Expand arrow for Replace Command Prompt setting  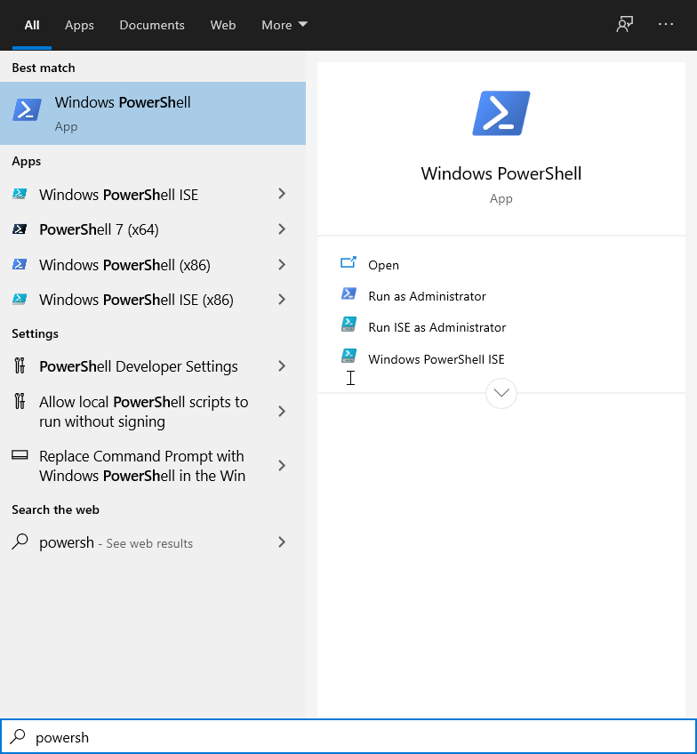pyautogui.click(x=282, y=466)
